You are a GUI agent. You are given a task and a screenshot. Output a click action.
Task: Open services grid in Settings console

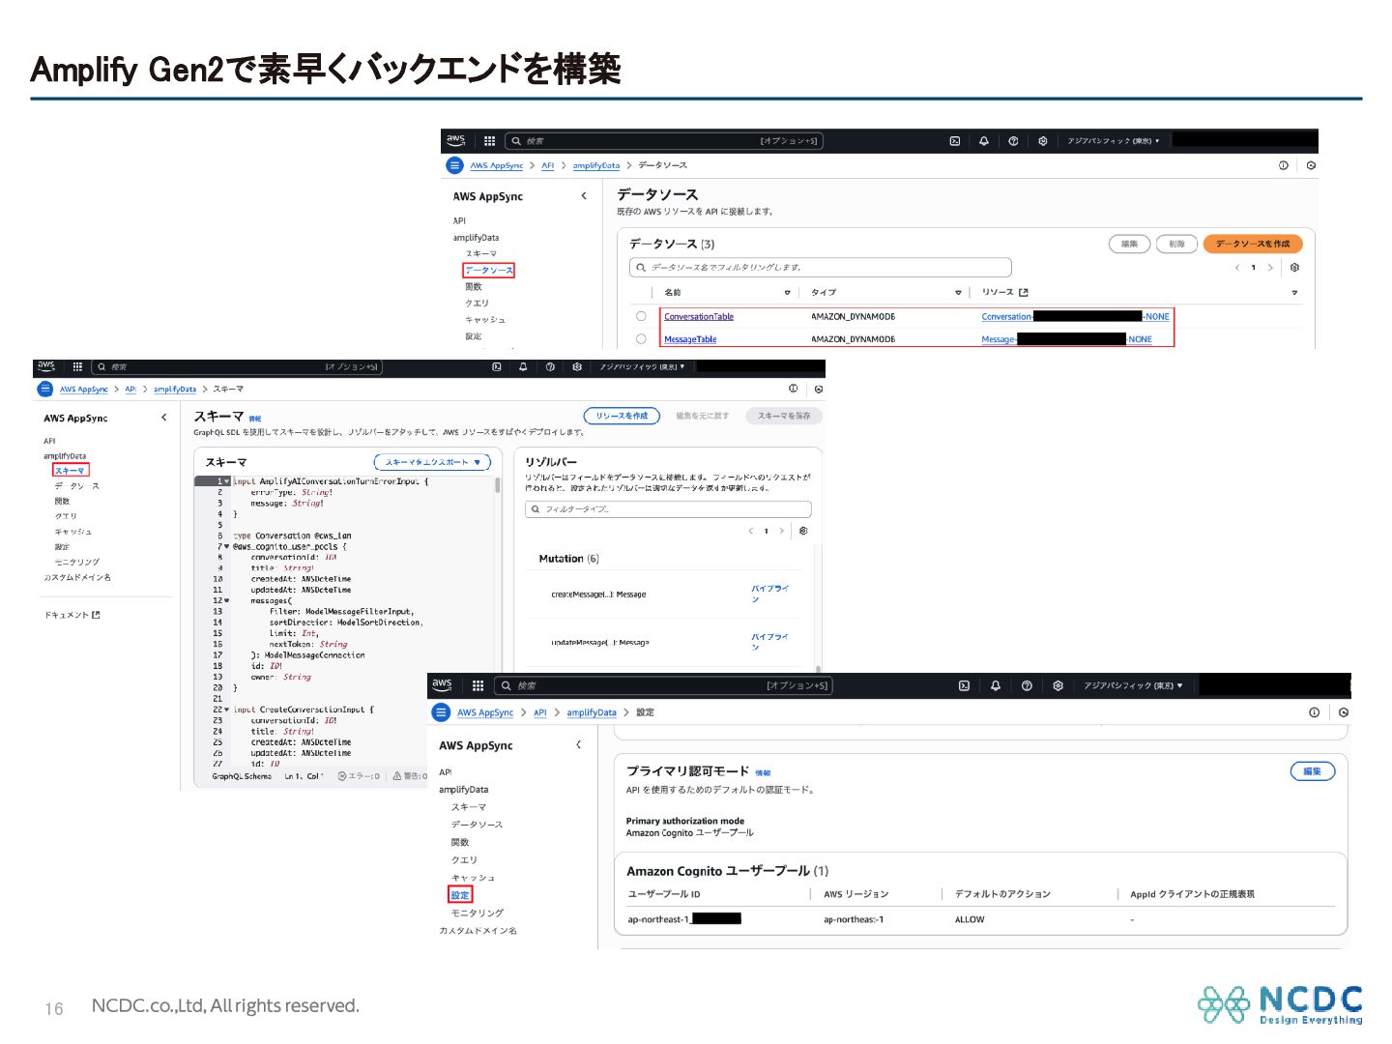pos(478,685)
